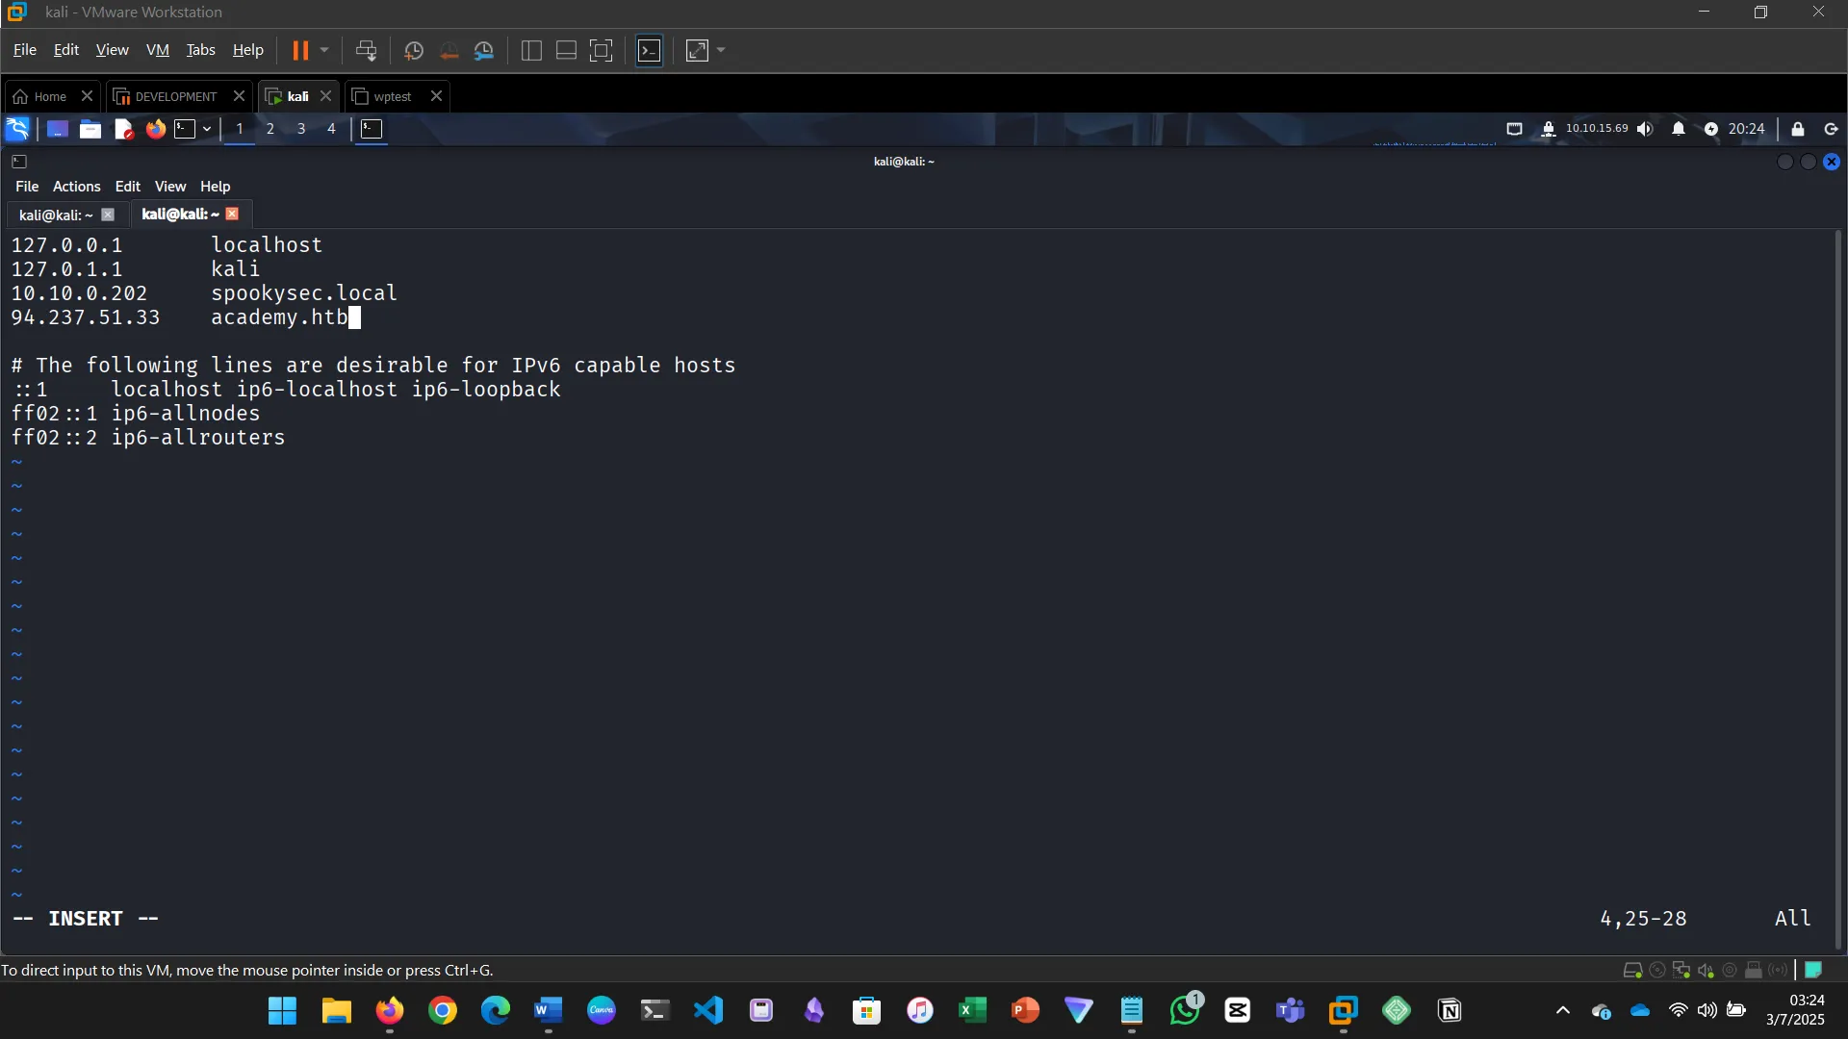Toggle the tab thumbnail bar
The width and height of the screenshot is (1848, 1039).
point(565,50)
